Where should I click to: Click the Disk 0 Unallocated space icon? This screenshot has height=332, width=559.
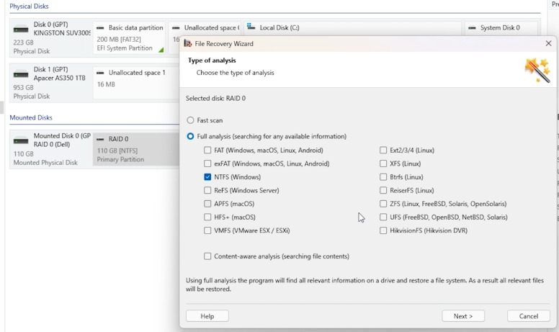pyautogui.click(x=176, y=28)
